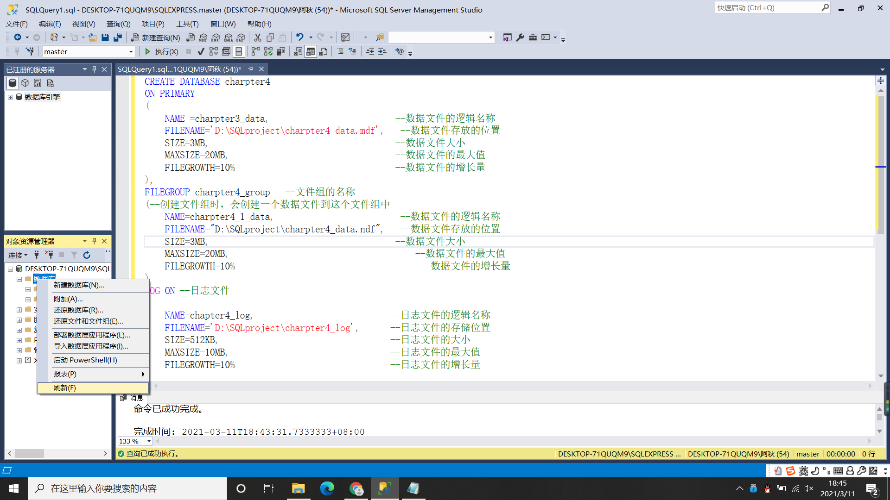Click the parse query checkmark icon
This screenshot has height=500, width=890.
(201, 51)
